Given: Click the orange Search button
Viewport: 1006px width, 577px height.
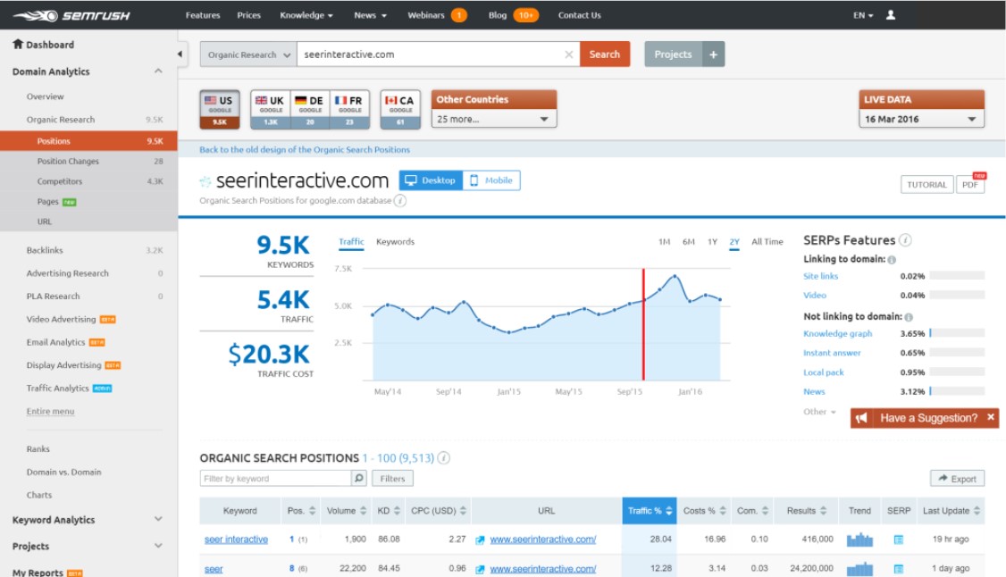Looking at the screenshot, I should point(604,54).
